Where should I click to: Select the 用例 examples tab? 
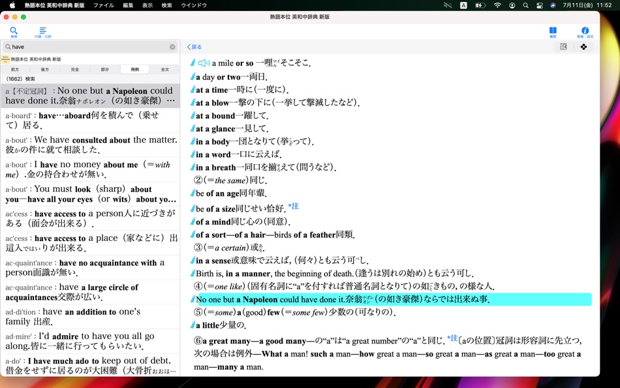point(135,69)
